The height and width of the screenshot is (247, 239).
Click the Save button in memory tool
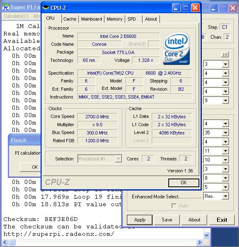[x=167, y=220]
